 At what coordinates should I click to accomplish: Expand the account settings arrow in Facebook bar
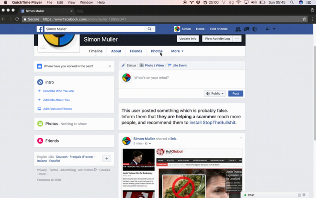[274, 29]
